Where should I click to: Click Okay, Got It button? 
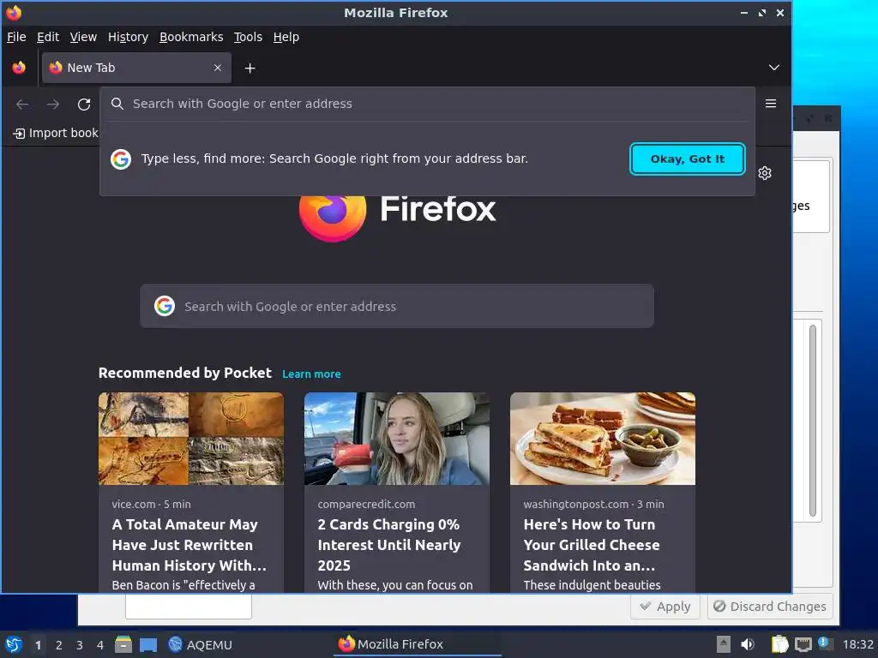[x=687, y=159]
